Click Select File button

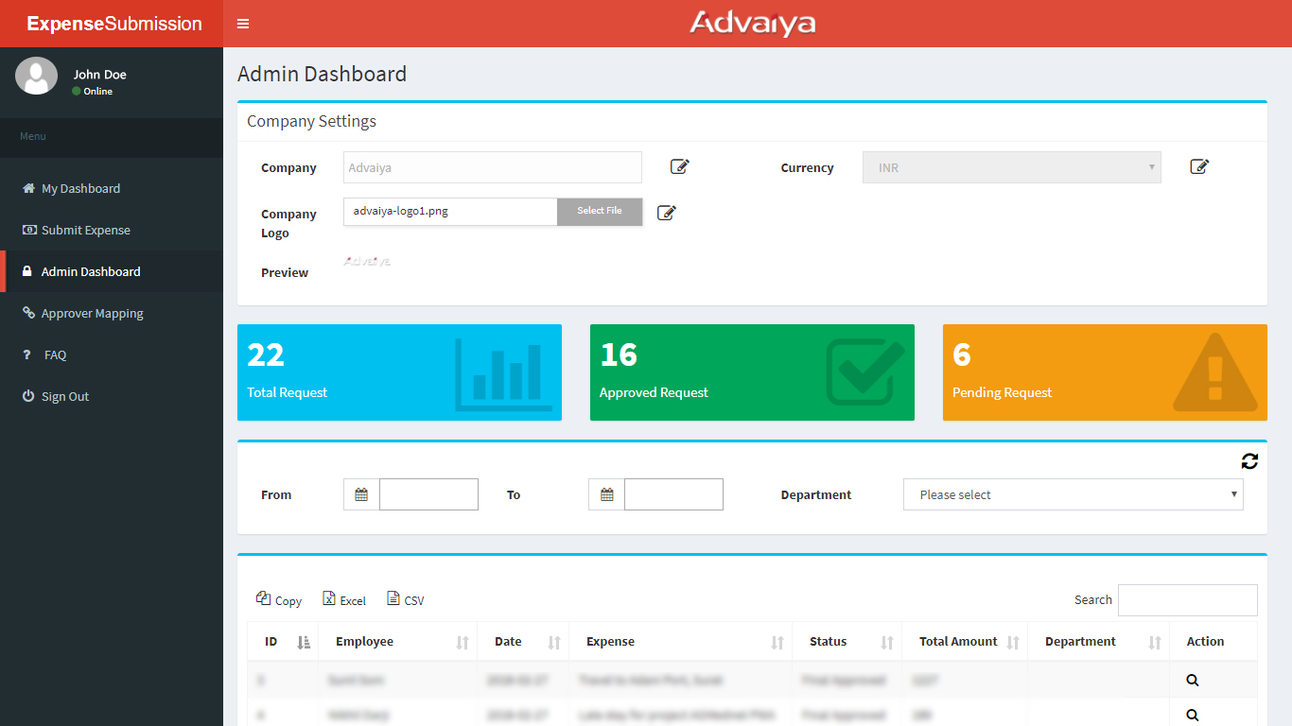pyautogui.click(x=600, y=211)
